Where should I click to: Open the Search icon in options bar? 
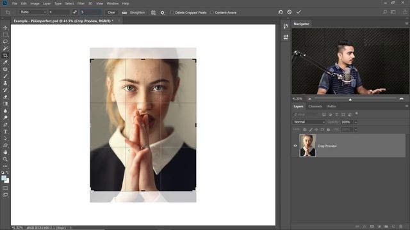tap(385, 12)
